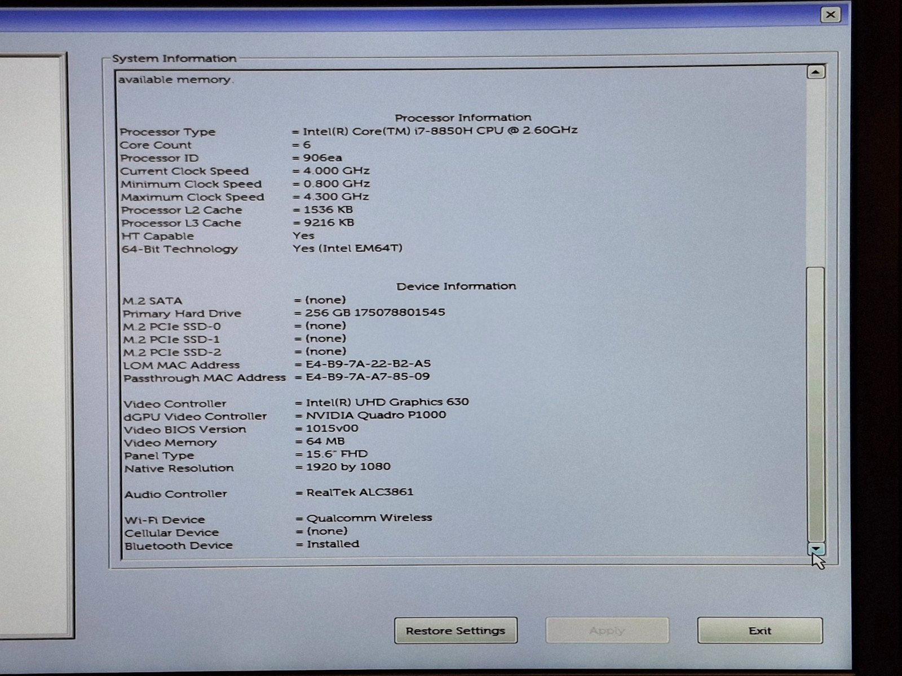The width and height of the screenshot is (902, 676).
Task: Click Minimum Clock Speed 0.800 GHz
Action: point(337,184)
